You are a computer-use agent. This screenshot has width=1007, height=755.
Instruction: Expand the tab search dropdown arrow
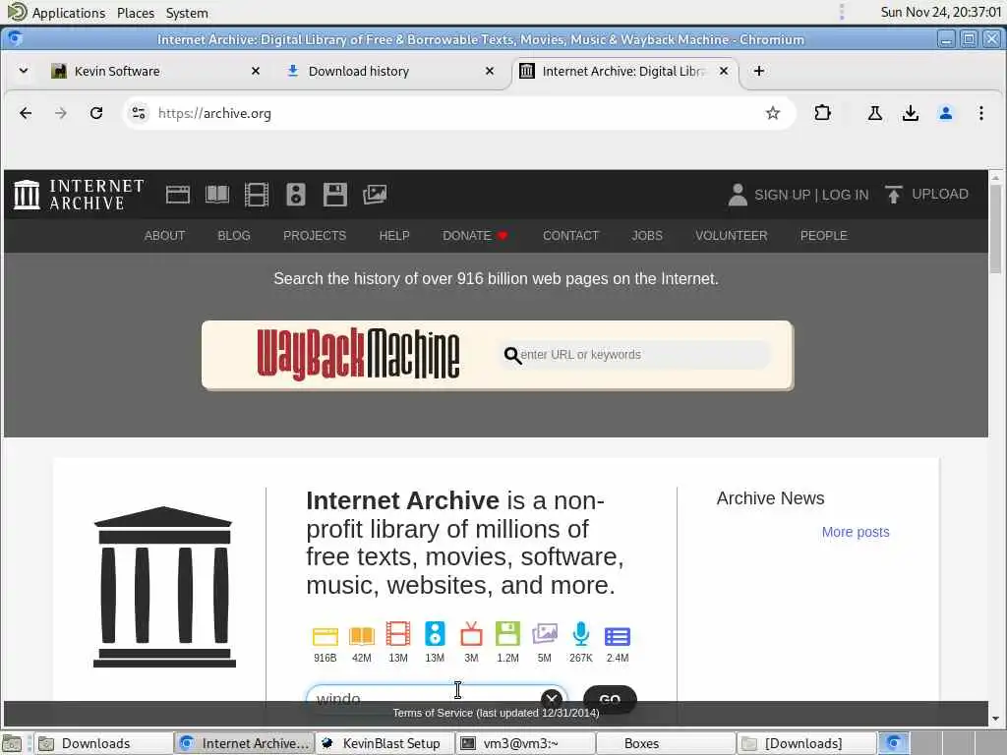24,71
